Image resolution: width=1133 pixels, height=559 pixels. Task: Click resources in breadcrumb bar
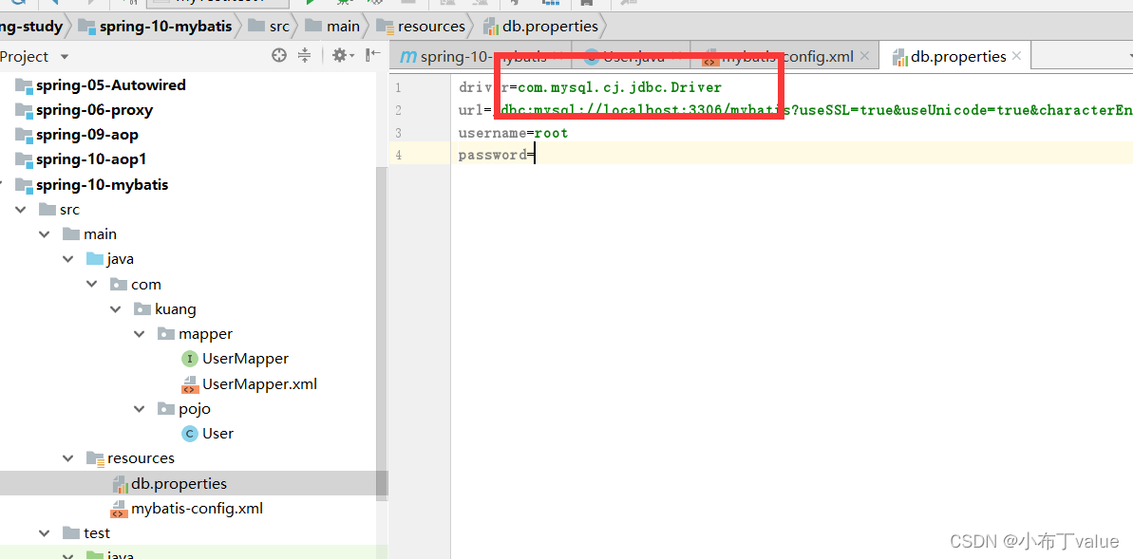(x=421, y=27)
